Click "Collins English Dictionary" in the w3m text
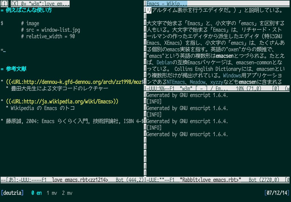 (208, 69)
